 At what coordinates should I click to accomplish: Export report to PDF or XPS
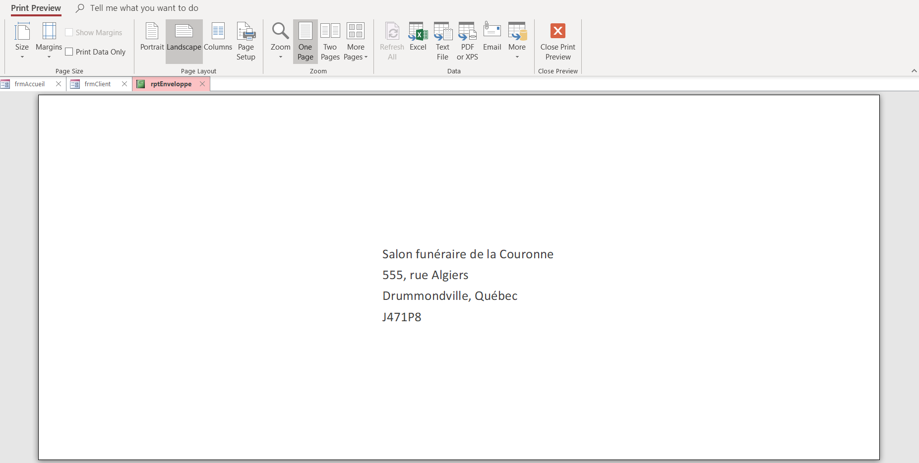tap(467, 41)
